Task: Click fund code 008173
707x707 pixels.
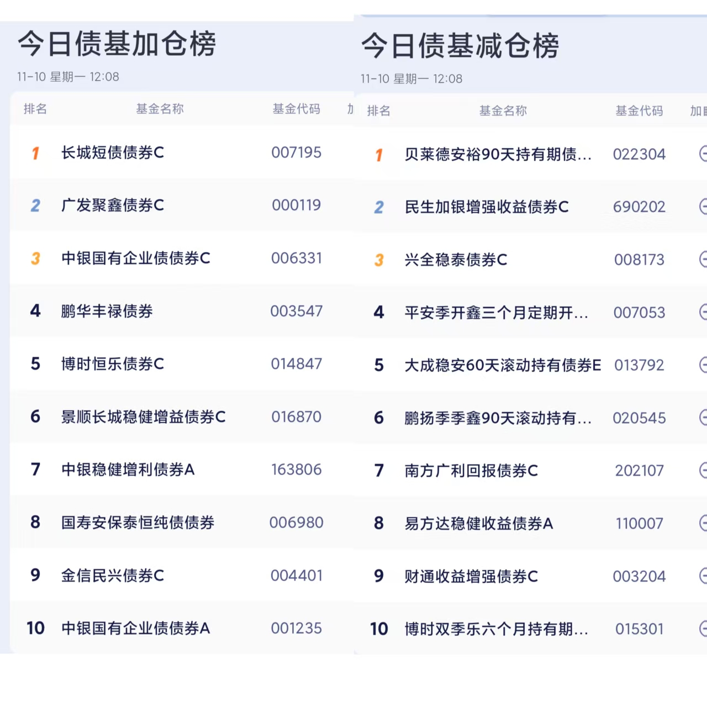Action: pos(640,260)
